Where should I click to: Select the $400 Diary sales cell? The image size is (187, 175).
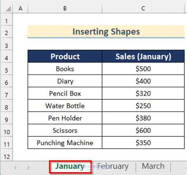pyautogui.click(x=143, y=81)
